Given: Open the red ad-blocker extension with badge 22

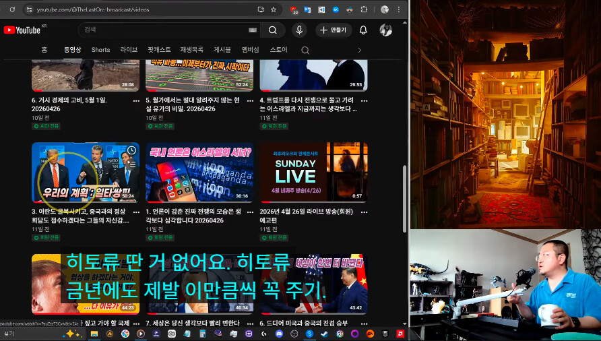Looking at the screenshot, I should point(294,10).
